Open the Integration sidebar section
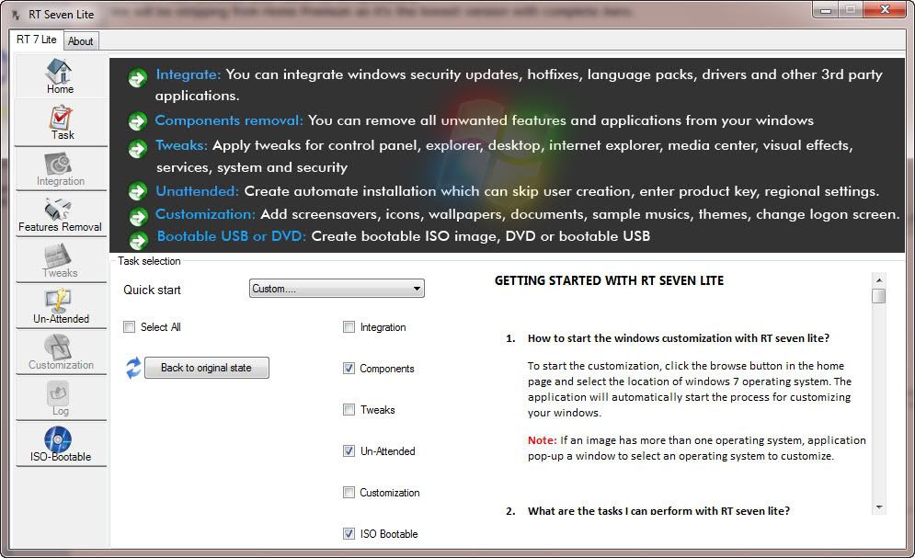The image size is (915, 558). [x=61, y=168]
